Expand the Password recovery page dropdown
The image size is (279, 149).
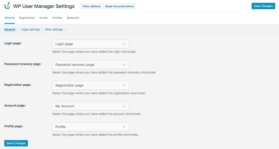click(x=90, y=65)
